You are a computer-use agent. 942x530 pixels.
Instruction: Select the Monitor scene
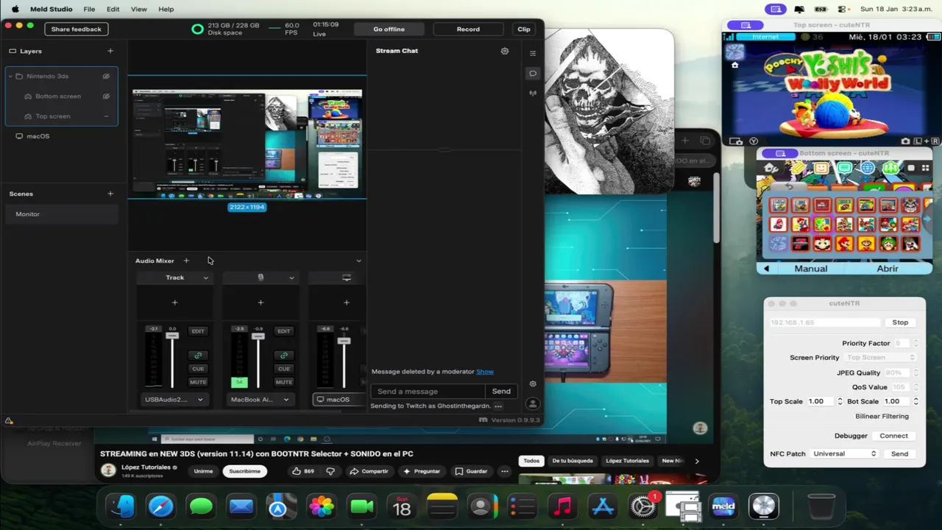61,214
